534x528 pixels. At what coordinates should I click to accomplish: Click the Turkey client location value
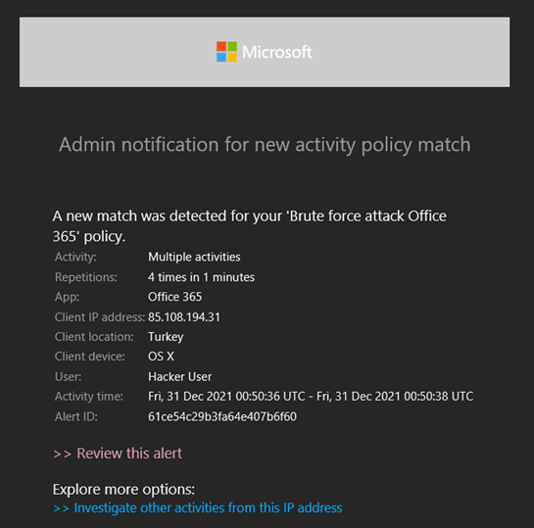pyautogui.click(x=166, y=337)
